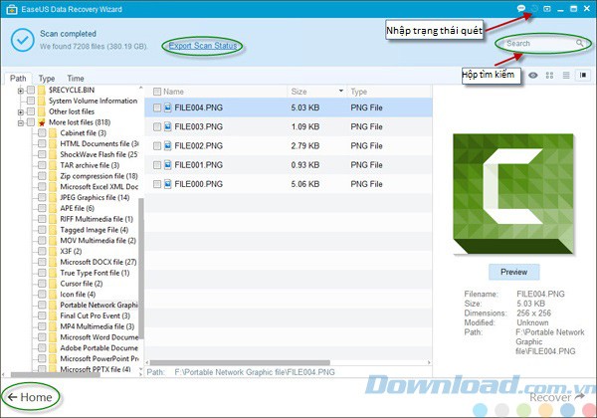This screenshot has height=418, width=597.
Task: Collapse the More lost files node
Action: point(20,122)
